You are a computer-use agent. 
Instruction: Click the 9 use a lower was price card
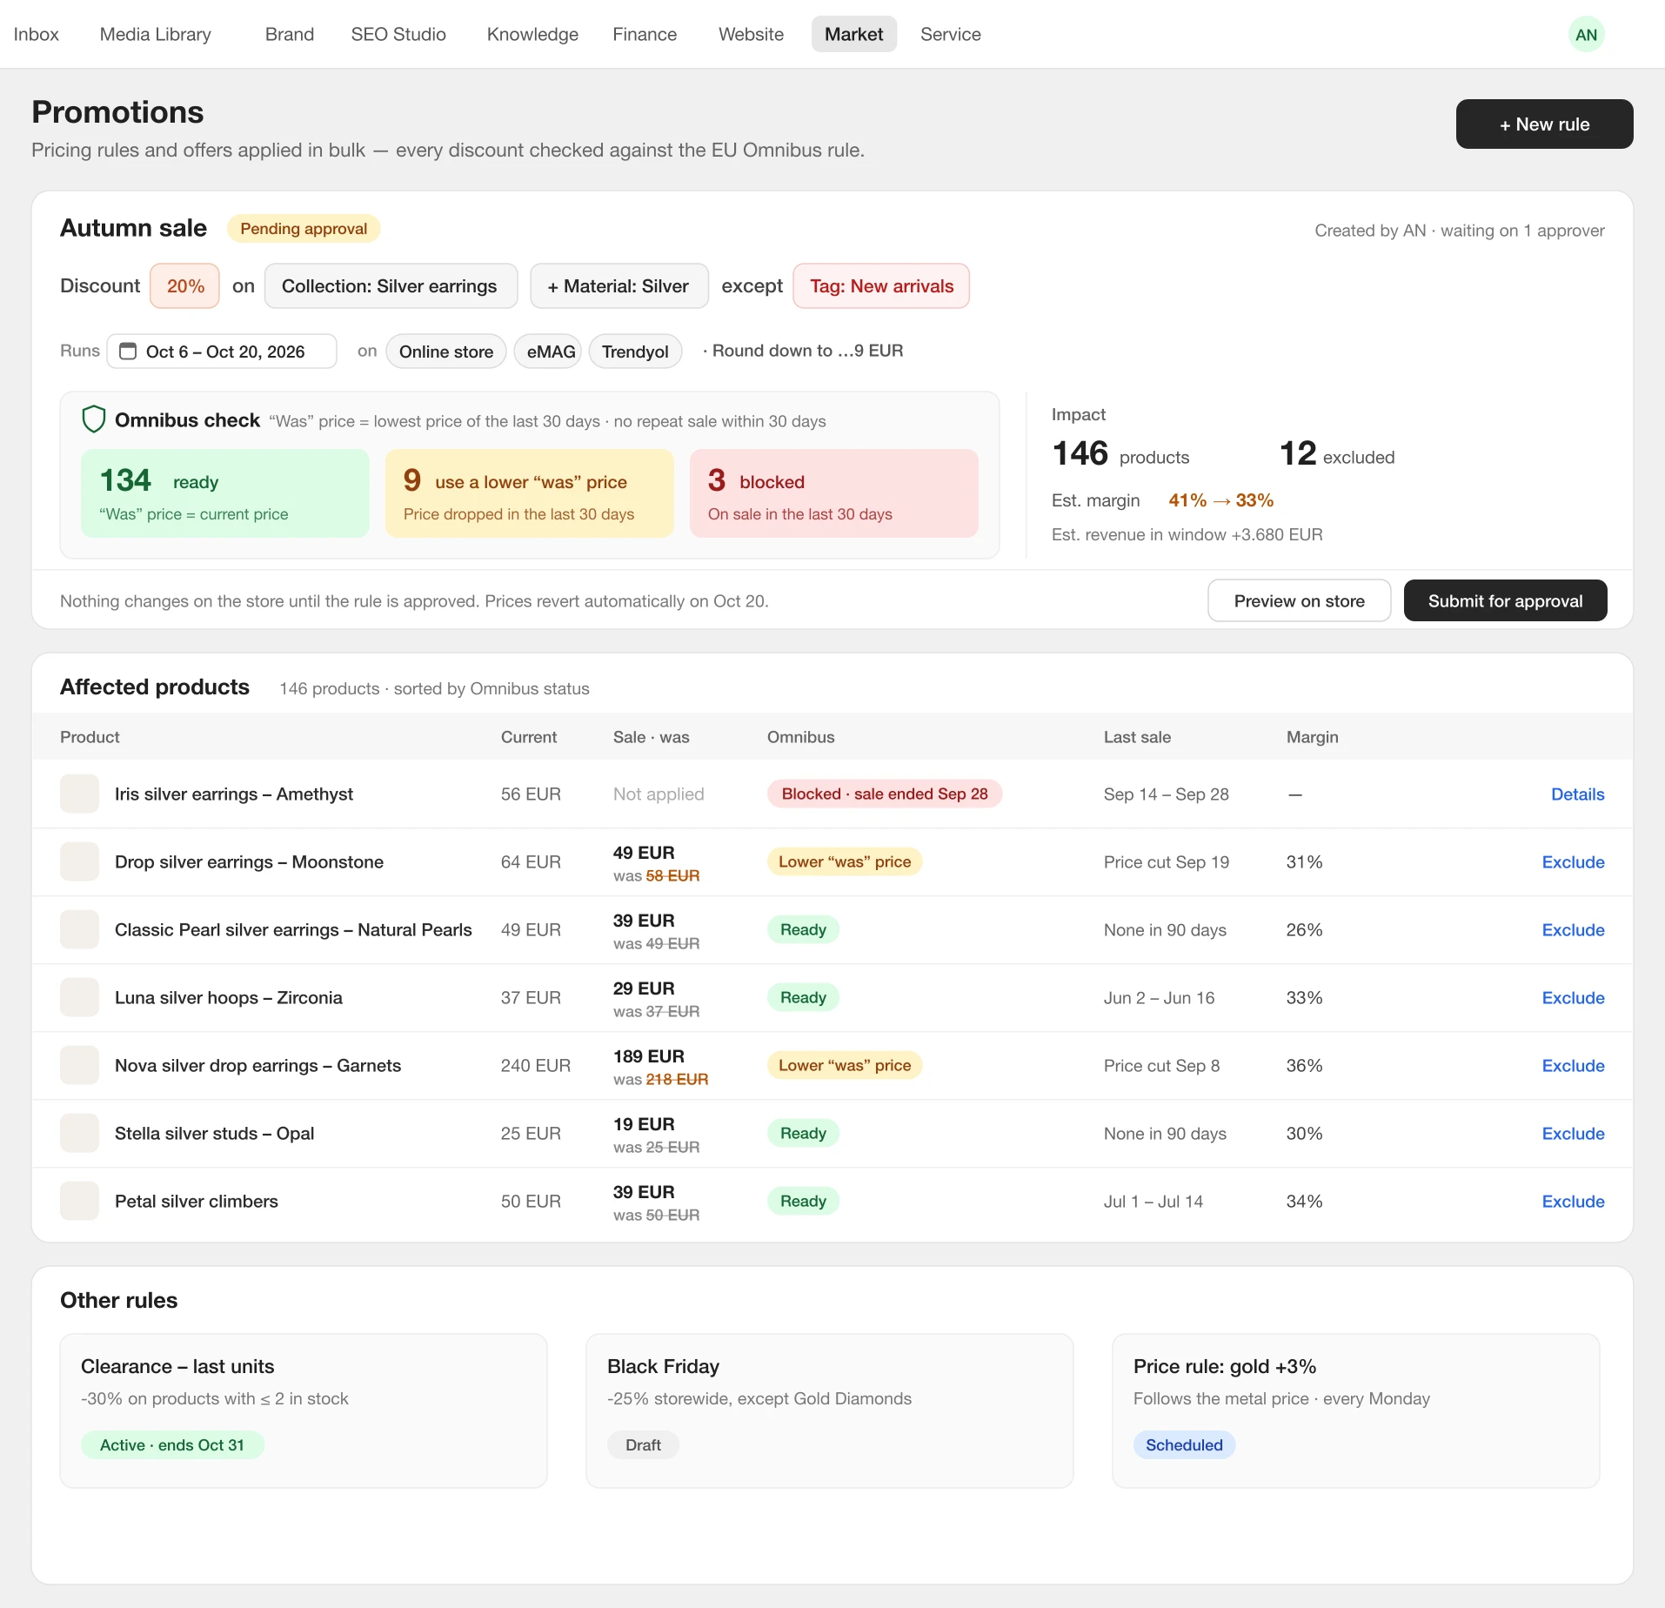click(530, 493)
